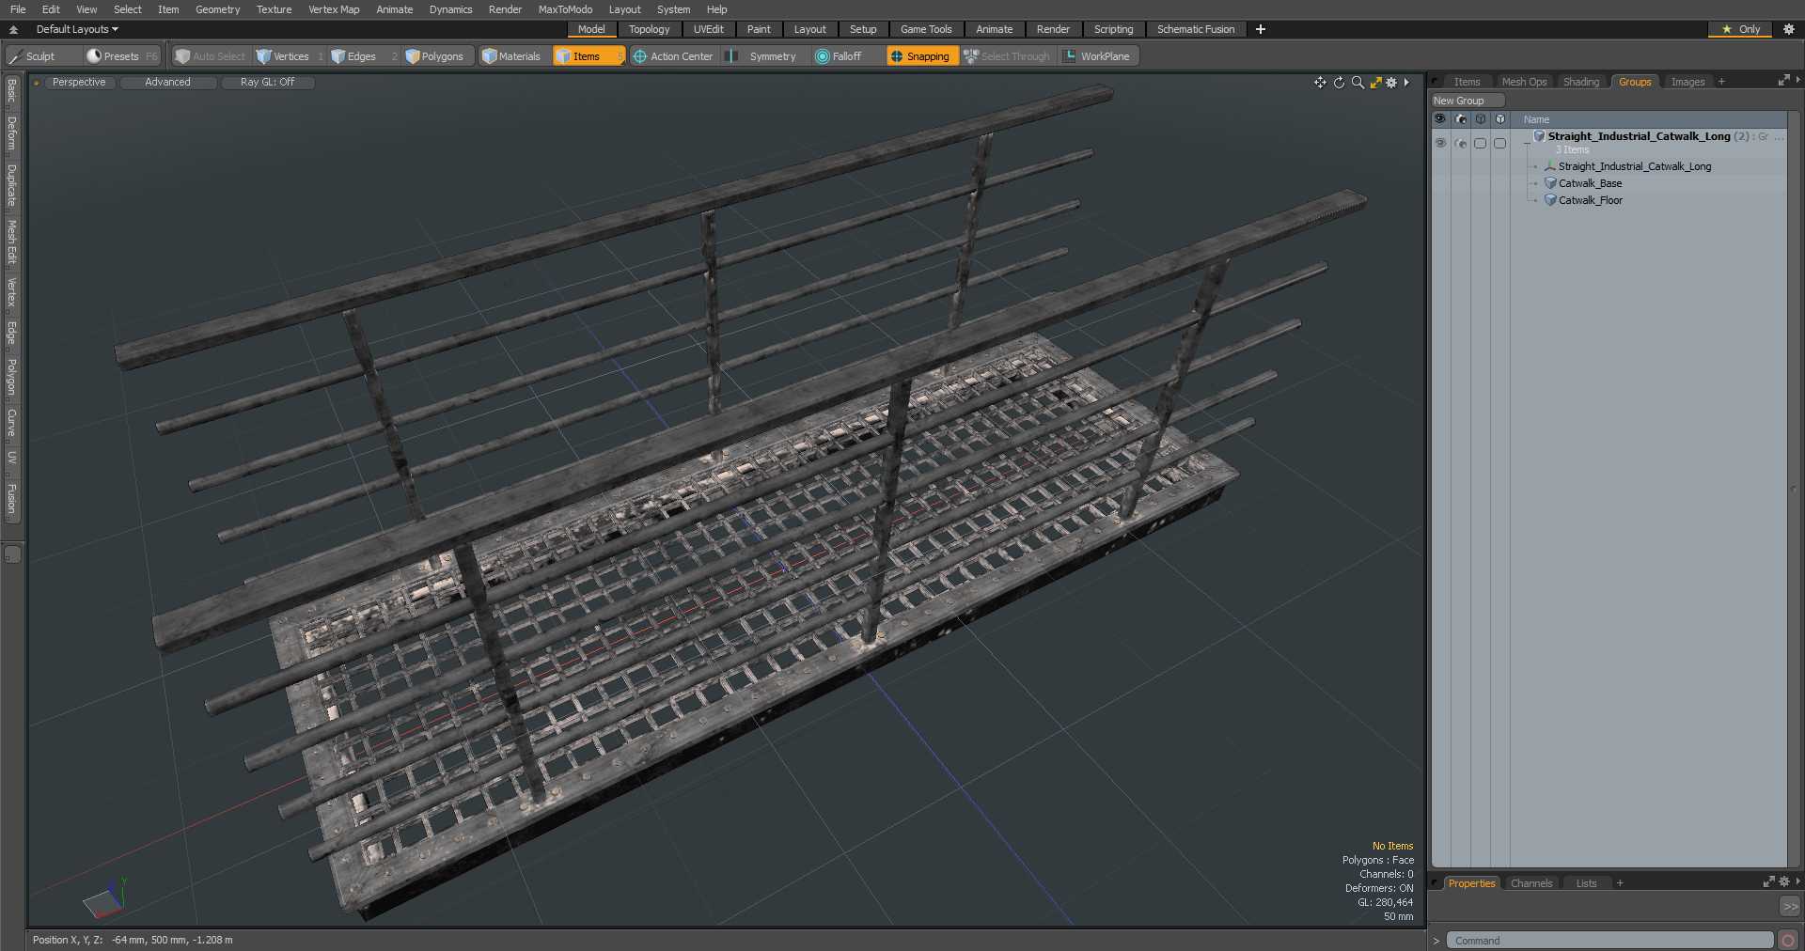
Task: Open the File menu
Action: [x=18, y=9]
